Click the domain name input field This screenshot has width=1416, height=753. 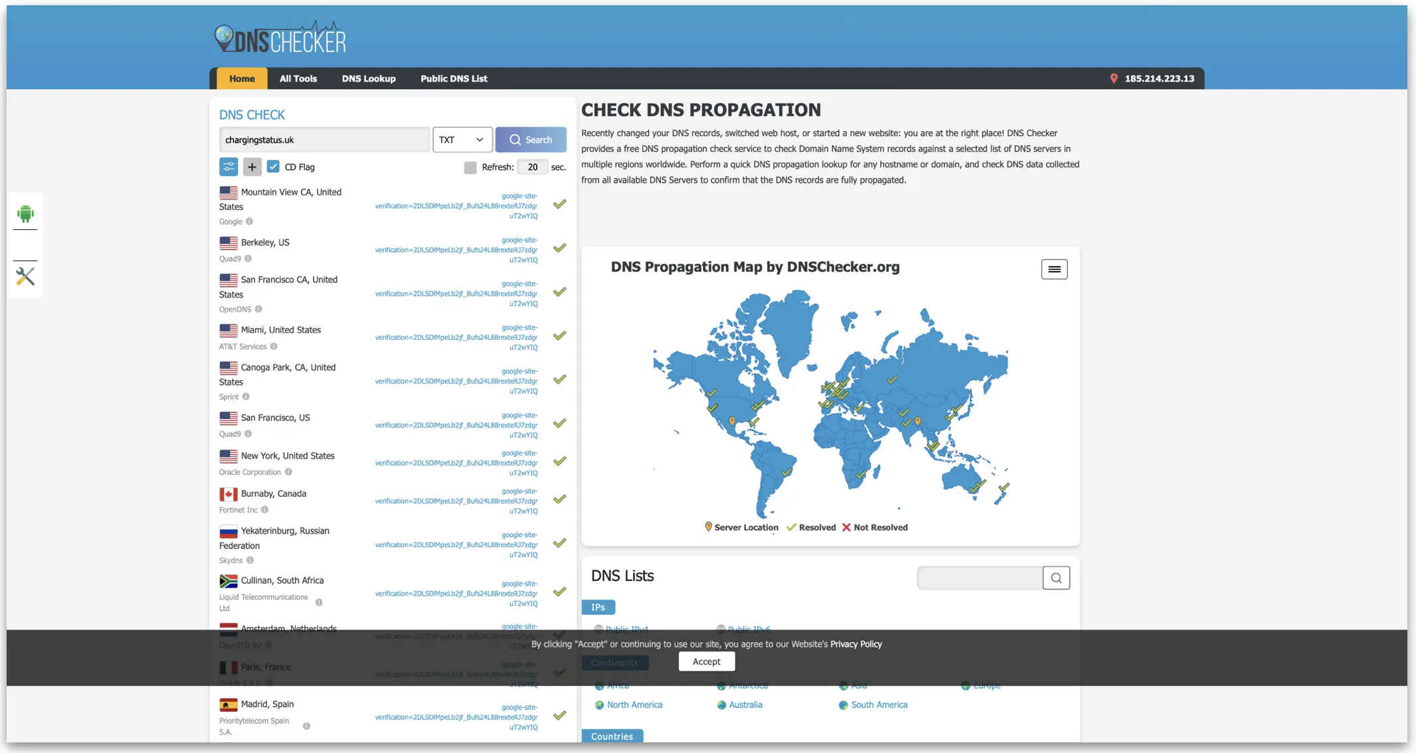pos(324,139)
